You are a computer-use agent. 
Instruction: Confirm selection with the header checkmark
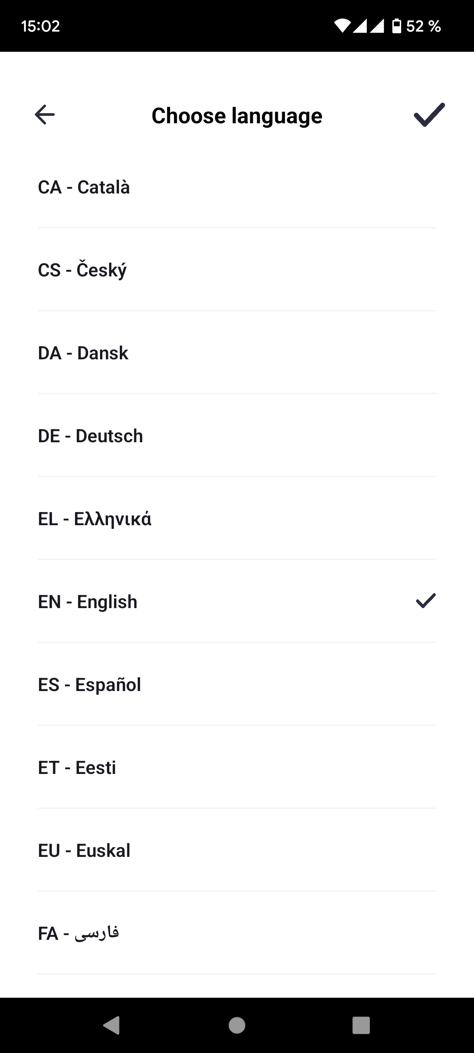(x=429, y=115)
